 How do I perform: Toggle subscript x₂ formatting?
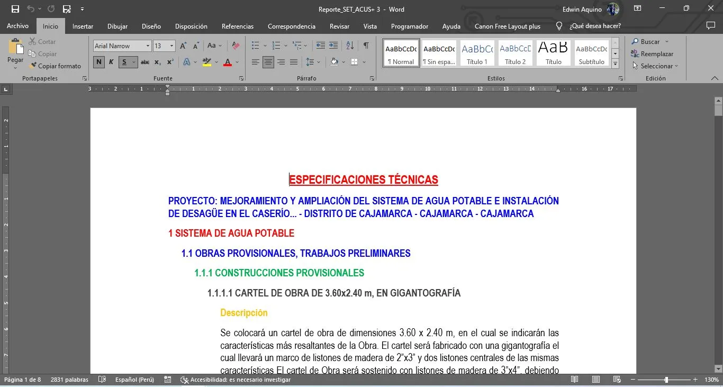tap(158, 62)
